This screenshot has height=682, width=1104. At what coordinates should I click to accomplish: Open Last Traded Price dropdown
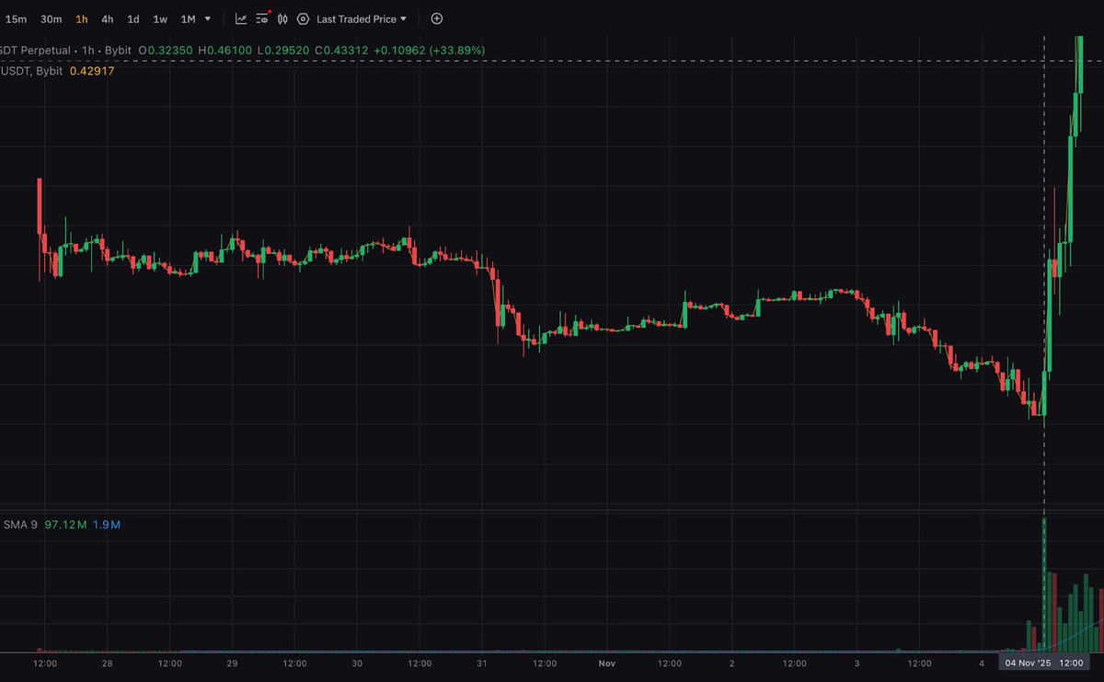[361, 18]
